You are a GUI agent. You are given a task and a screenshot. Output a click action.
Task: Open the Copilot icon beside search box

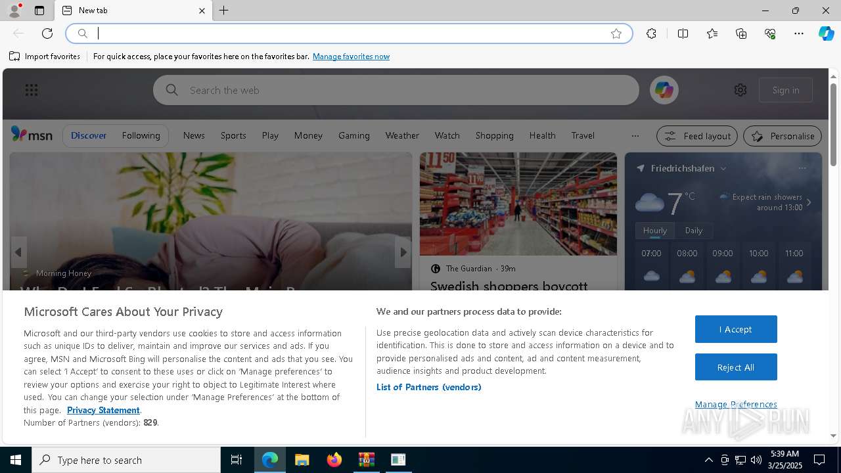(x=664, y=90)
